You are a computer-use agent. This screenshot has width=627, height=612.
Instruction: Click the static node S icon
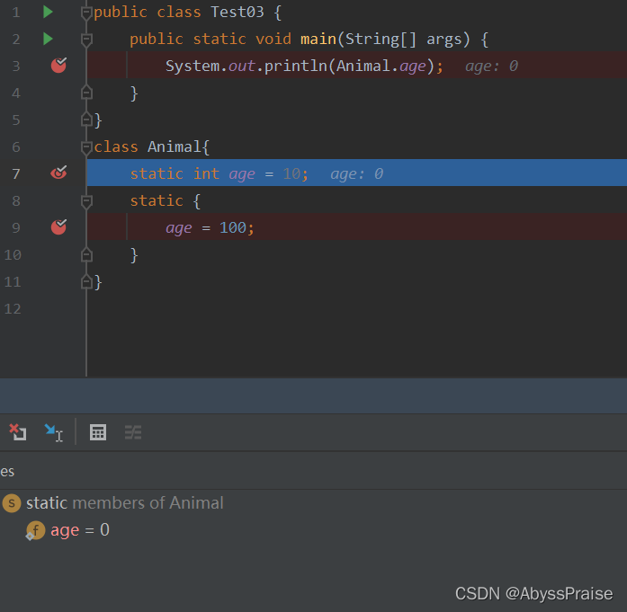click(x=12, y=503)
